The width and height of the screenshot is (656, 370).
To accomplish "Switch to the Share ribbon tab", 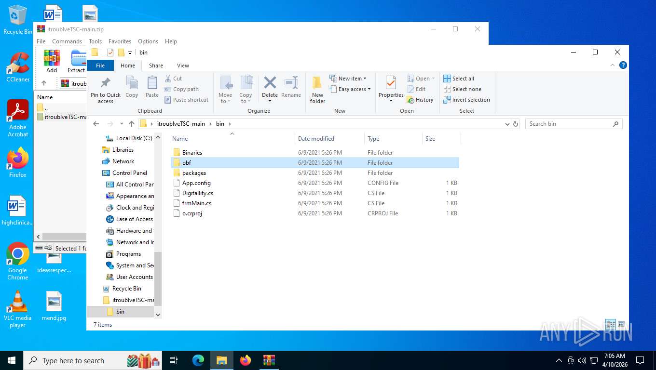I will [156, 66].
